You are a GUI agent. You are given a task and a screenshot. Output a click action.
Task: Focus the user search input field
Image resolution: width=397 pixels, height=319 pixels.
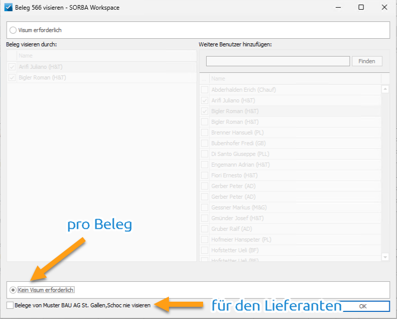[x=278, y=61]
